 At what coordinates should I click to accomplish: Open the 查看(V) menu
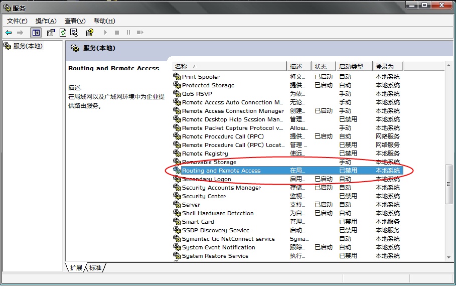75,21
